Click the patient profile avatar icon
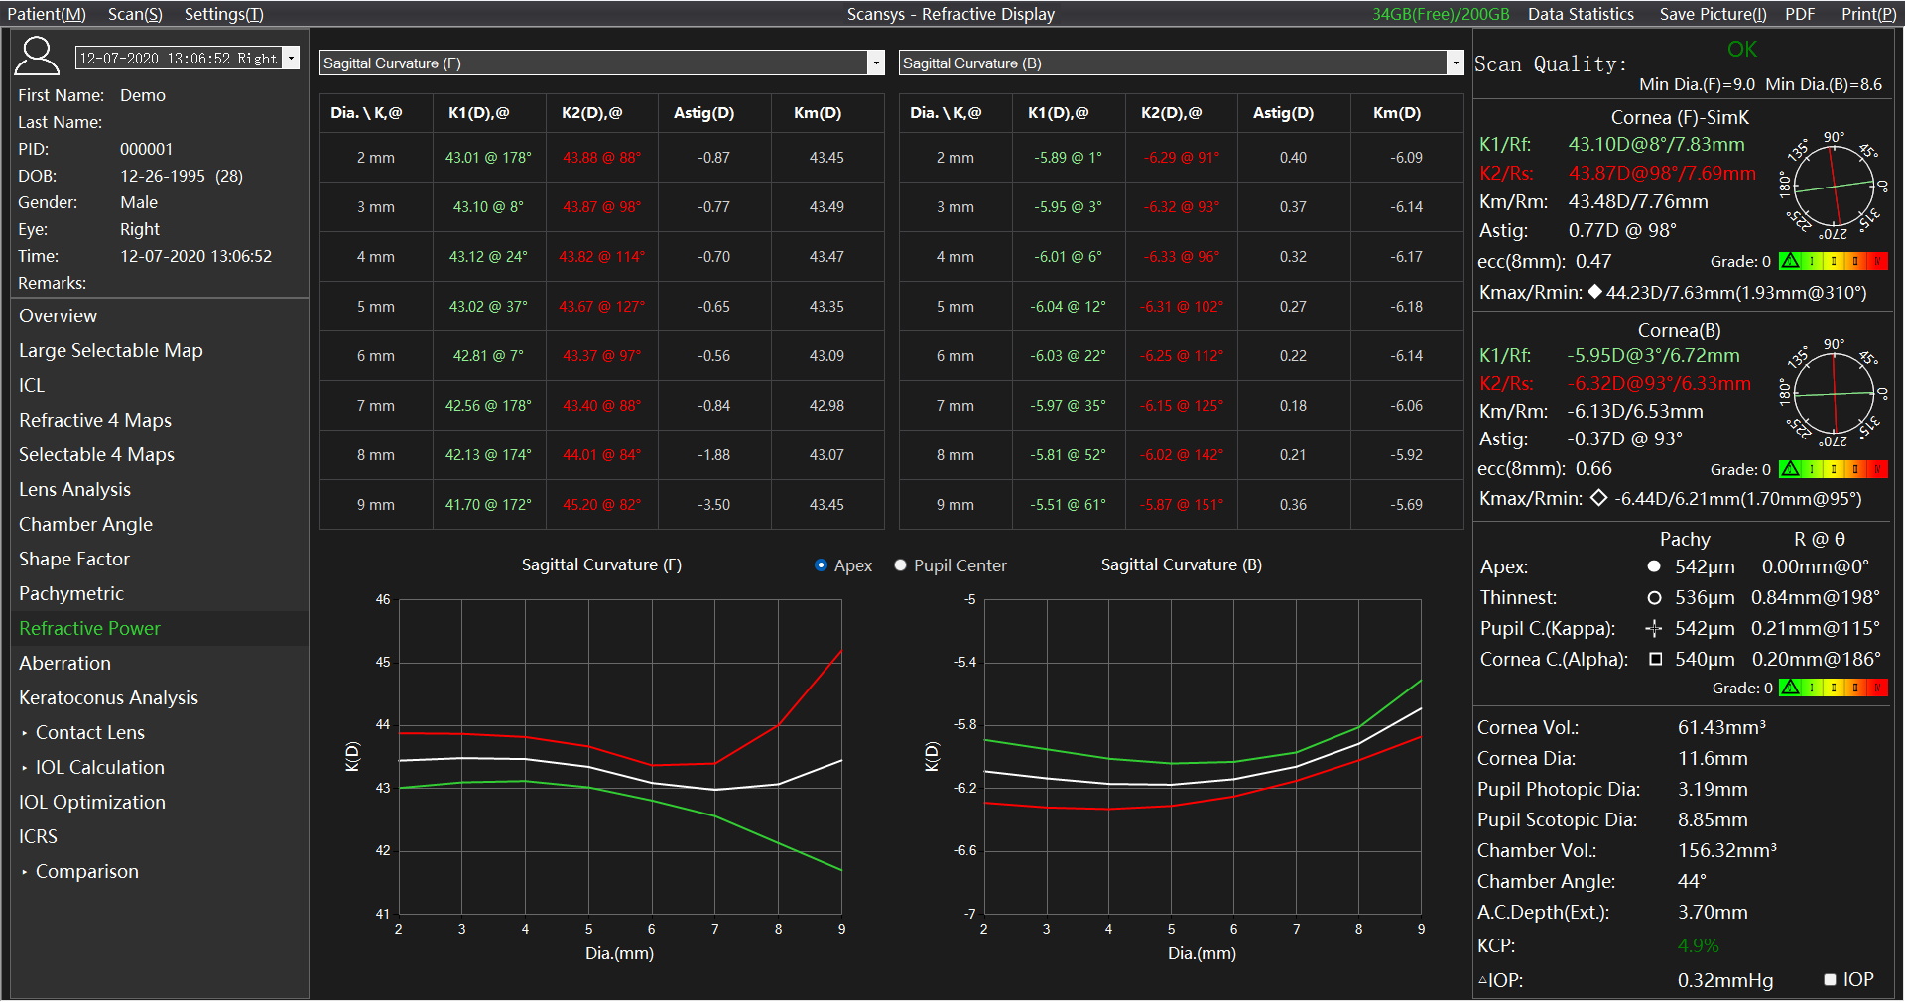1905x1002 pixels. click(x=37, y=57)
